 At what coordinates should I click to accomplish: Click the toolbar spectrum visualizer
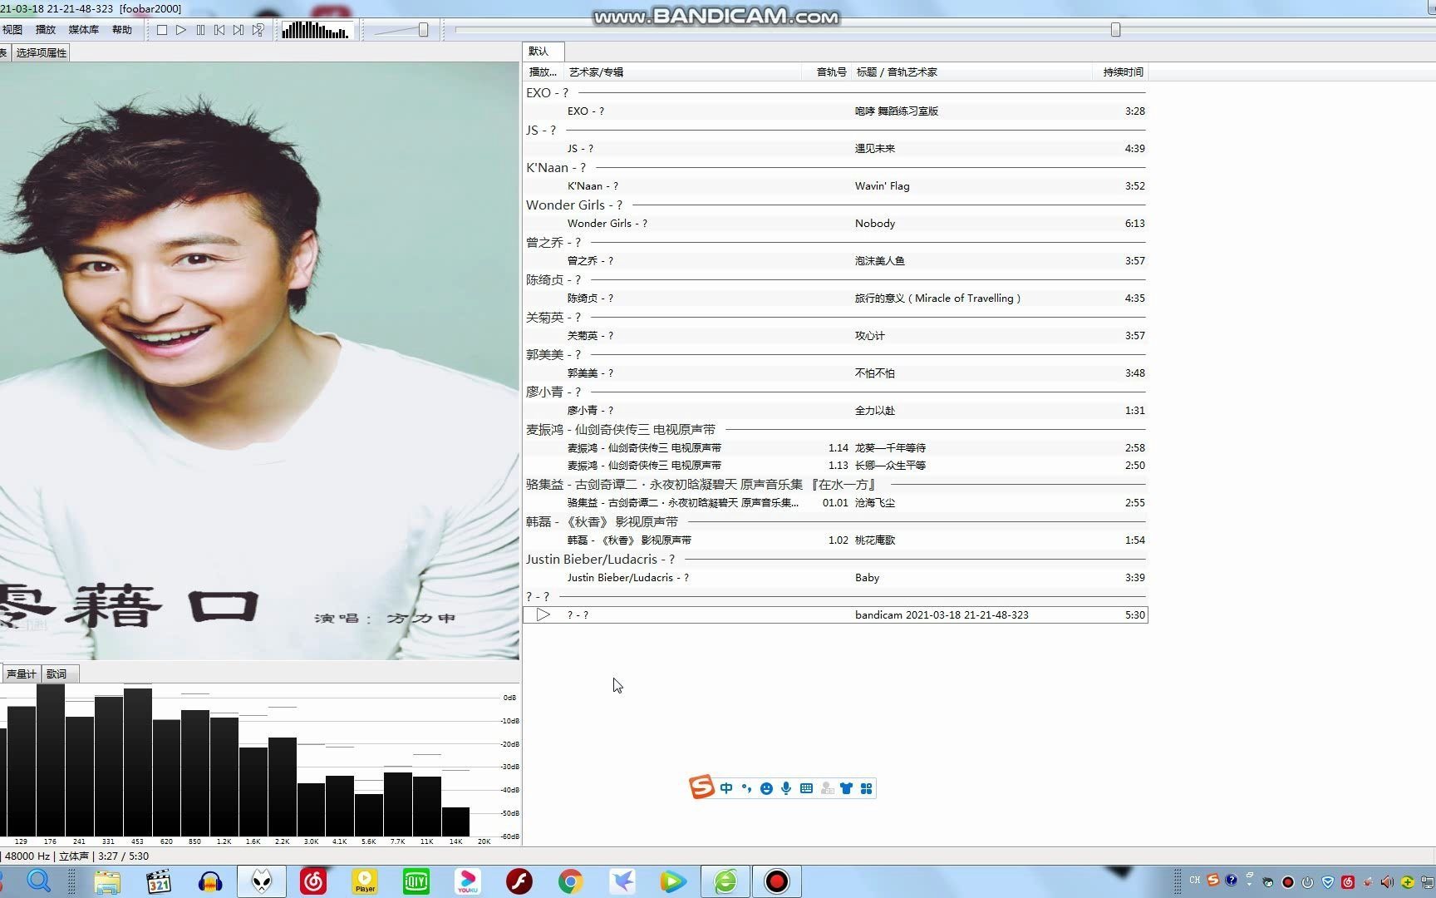(x=316, y=31)
